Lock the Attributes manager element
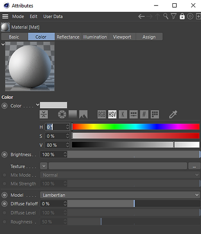The height and width of the screenshot is (234, 201). pos(182,16)
